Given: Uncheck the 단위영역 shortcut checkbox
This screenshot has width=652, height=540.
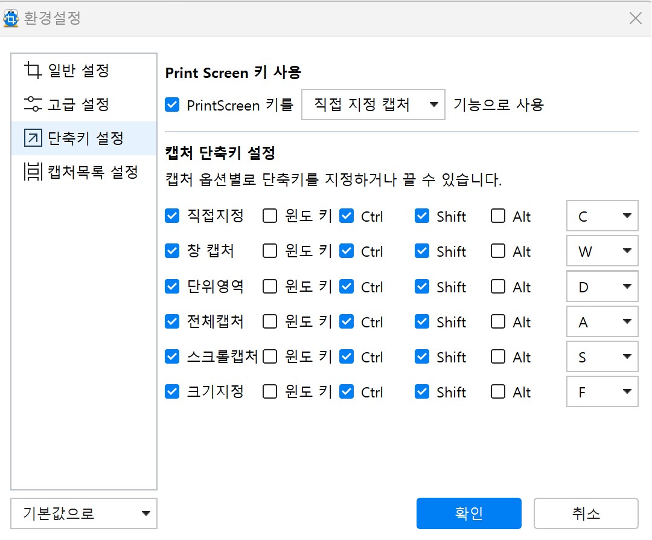Looking at the screenshot, I should pyautogui.click(x=172, y=286).
